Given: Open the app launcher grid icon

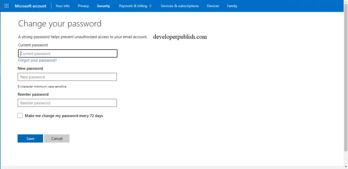Looking at the screenshot, I should click(6, 6).
